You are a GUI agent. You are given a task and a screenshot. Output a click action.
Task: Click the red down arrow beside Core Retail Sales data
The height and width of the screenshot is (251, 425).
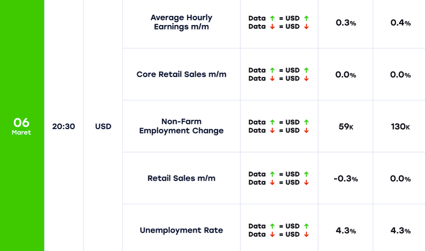click(272, 79)
